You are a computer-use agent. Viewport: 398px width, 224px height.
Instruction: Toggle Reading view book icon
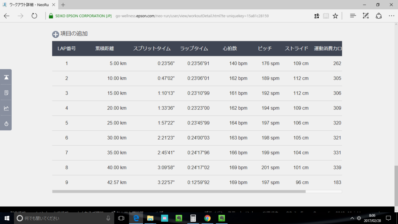[326, 16]
